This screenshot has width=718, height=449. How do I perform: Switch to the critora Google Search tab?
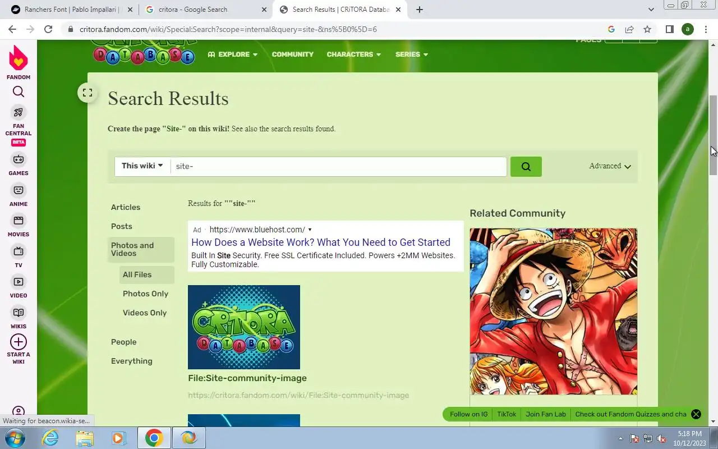pyautogui.click(x=205, y=10)
